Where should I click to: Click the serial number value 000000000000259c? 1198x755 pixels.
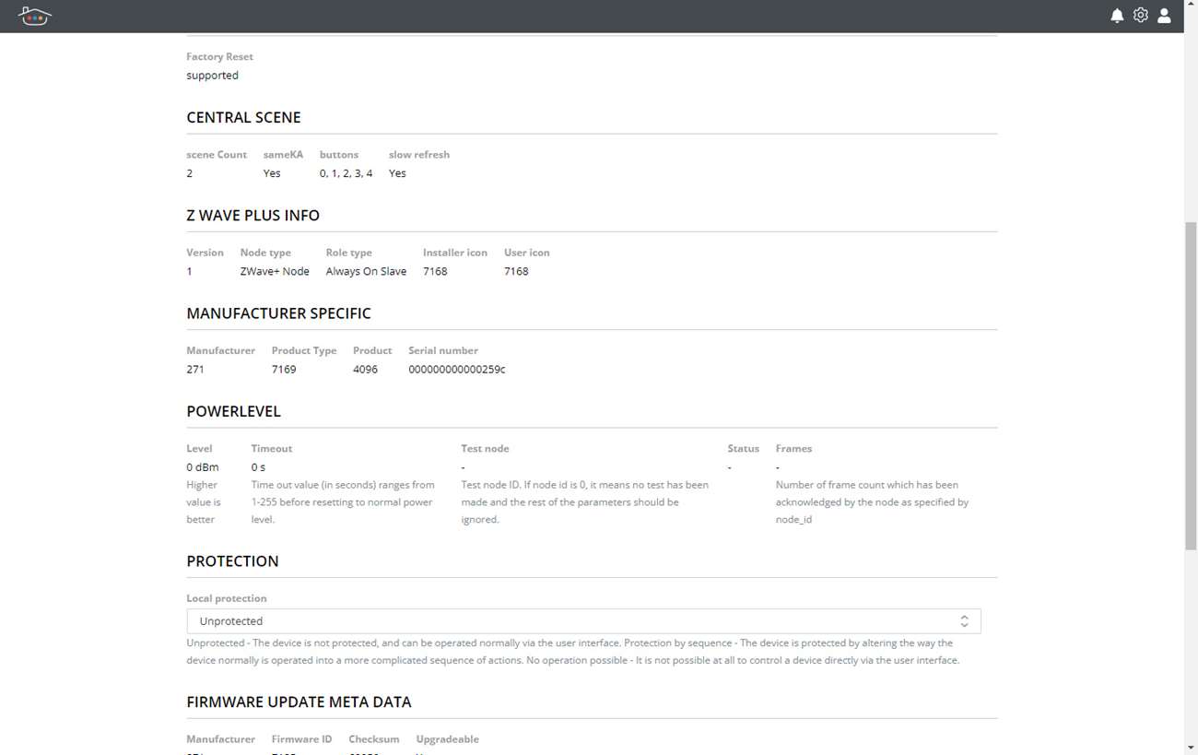456,370
